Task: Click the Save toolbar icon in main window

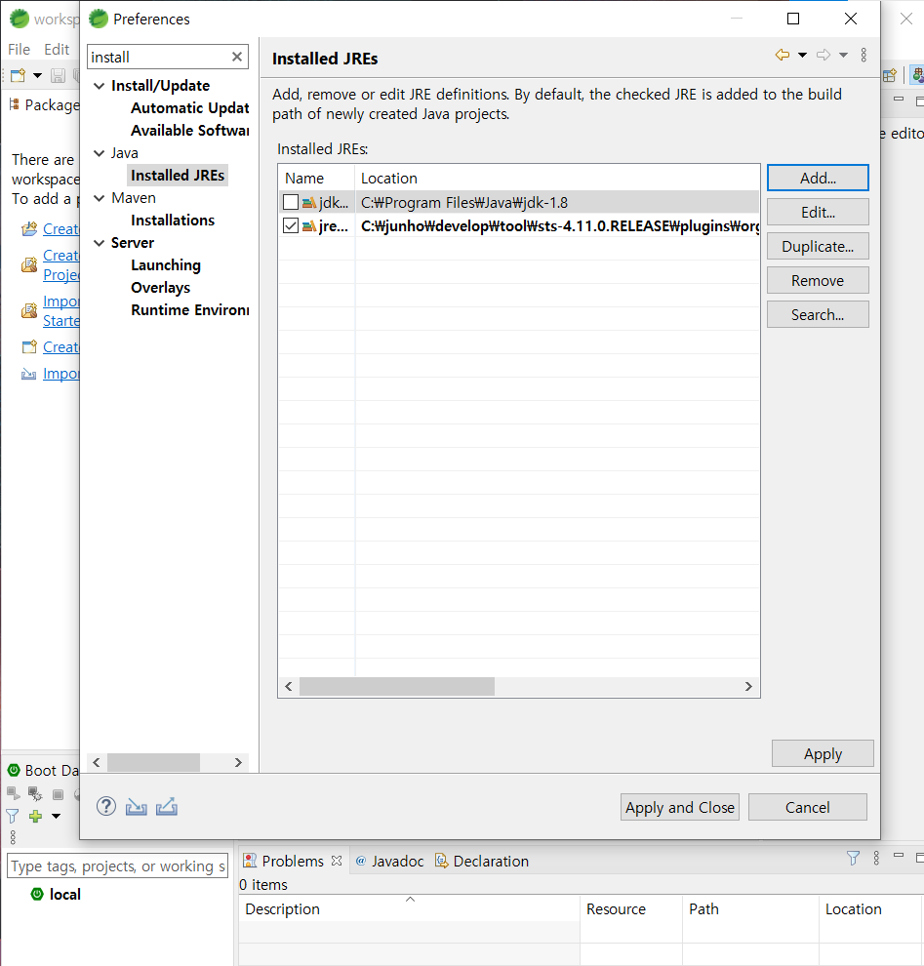Action: pyautogui.click(x=58, y=75)
